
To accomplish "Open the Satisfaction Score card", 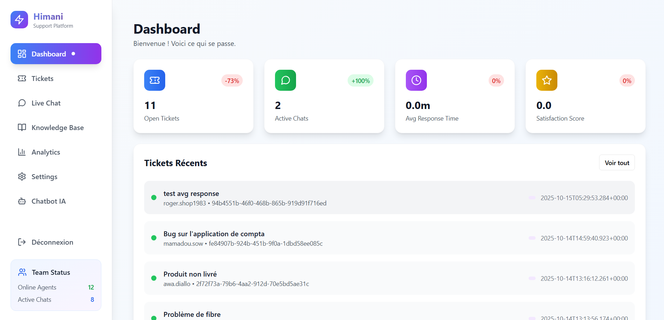I will coord(585,96).
